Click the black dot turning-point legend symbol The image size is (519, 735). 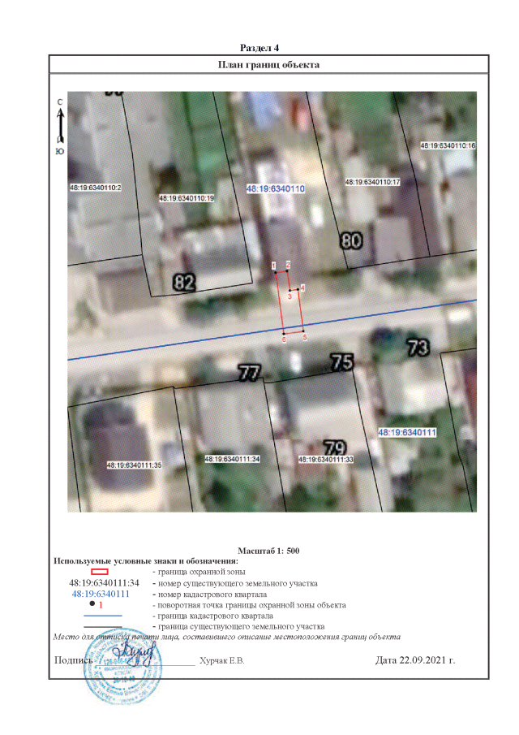click(92, 605)
